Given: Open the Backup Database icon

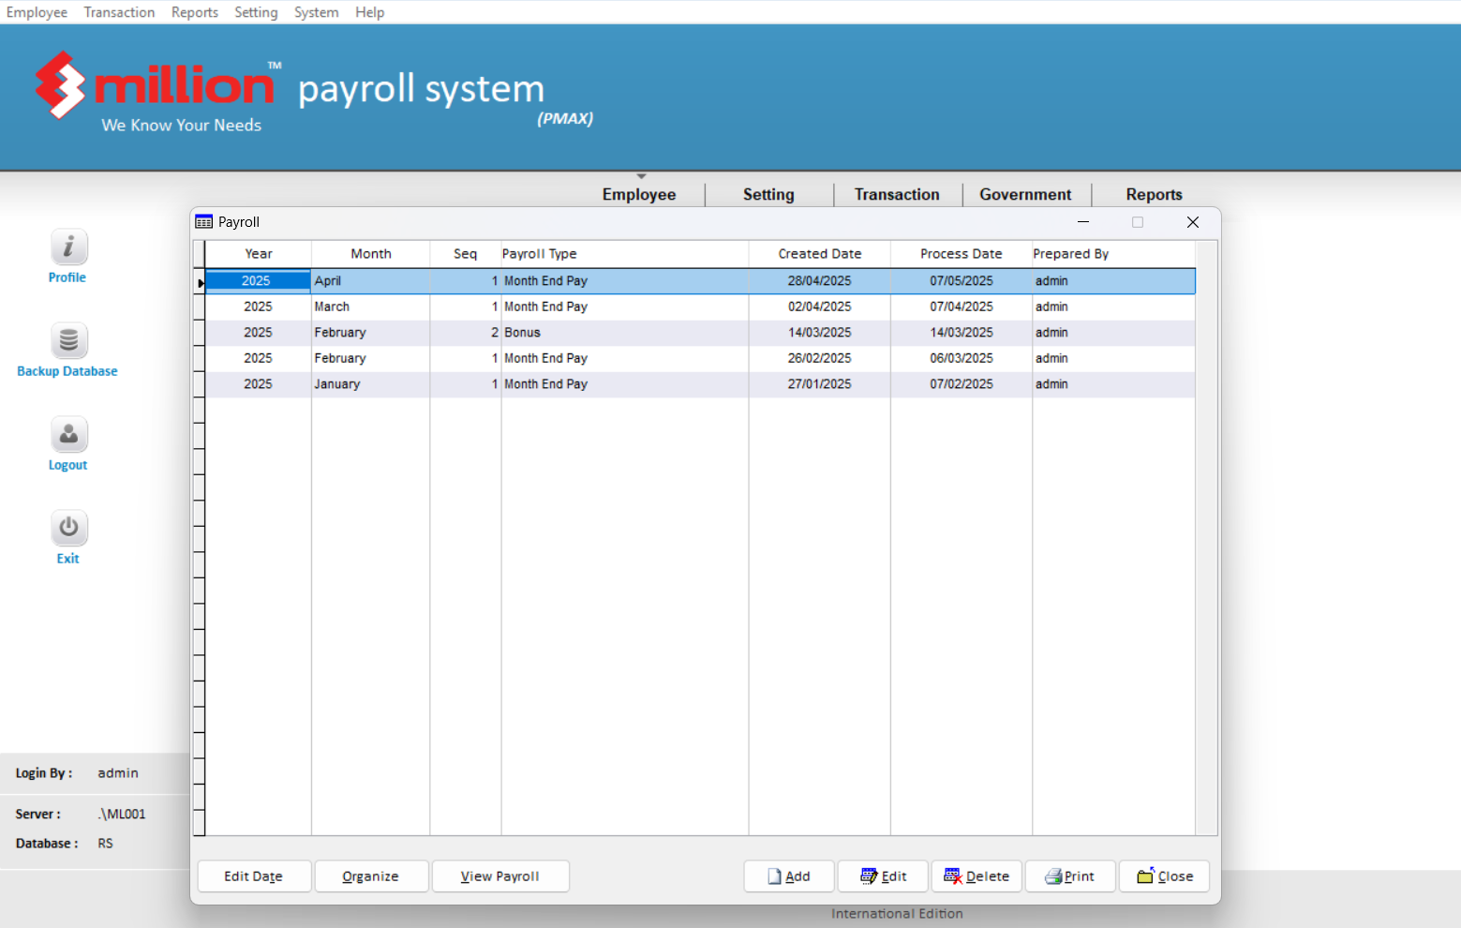Looking at the screenshot, I should pos(68,341).
